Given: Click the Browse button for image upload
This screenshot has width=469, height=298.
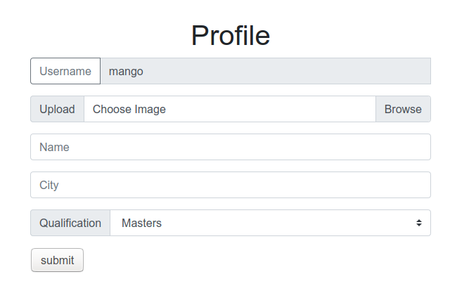Looking at the screenshot, I should pos(403,109).
